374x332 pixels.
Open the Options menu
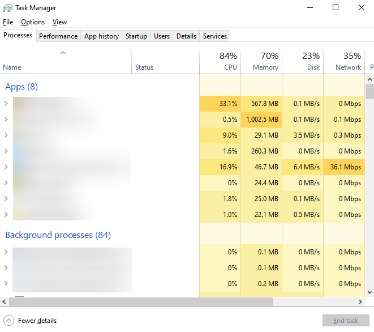pyautogui.click(x=33, y=22)
